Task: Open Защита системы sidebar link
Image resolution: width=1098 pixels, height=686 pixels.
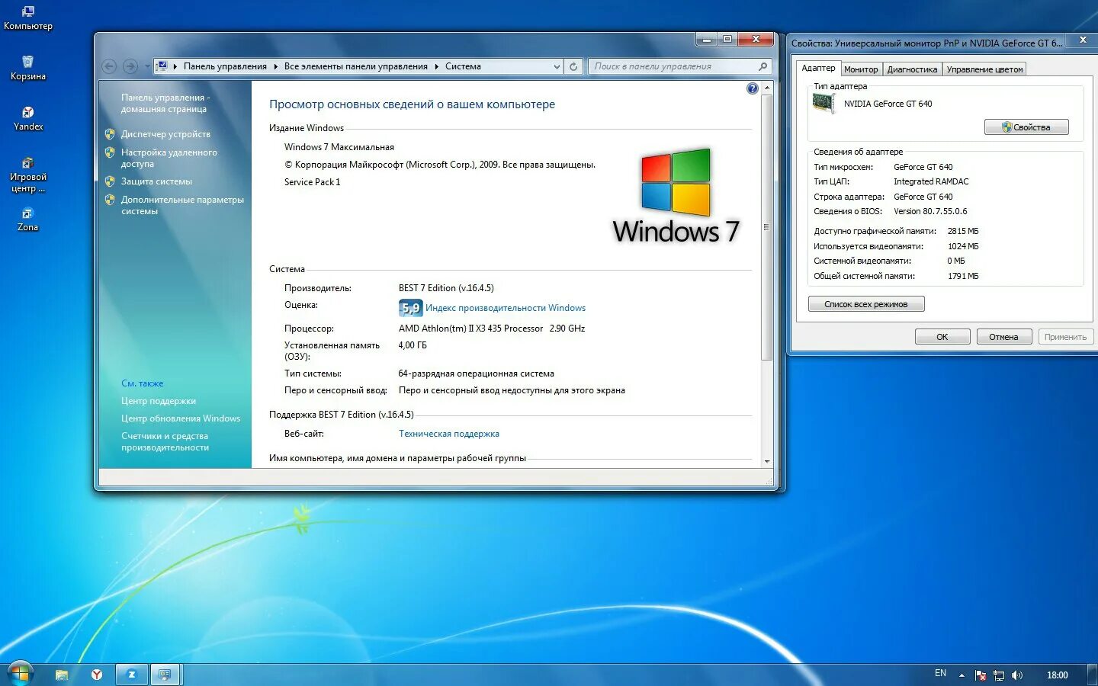Action: 156,181
